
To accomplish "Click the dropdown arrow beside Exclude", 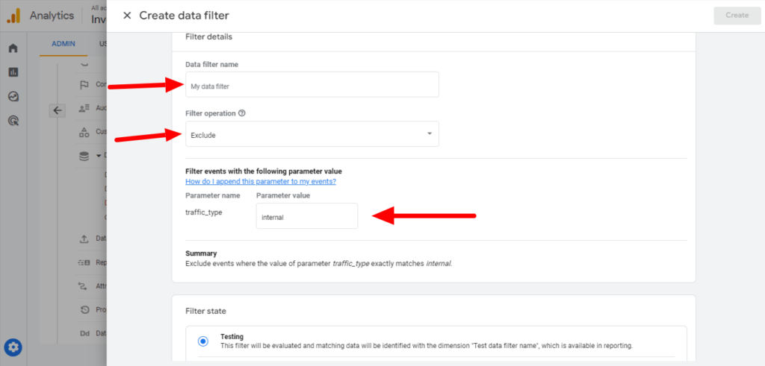I will coord(430,134).
